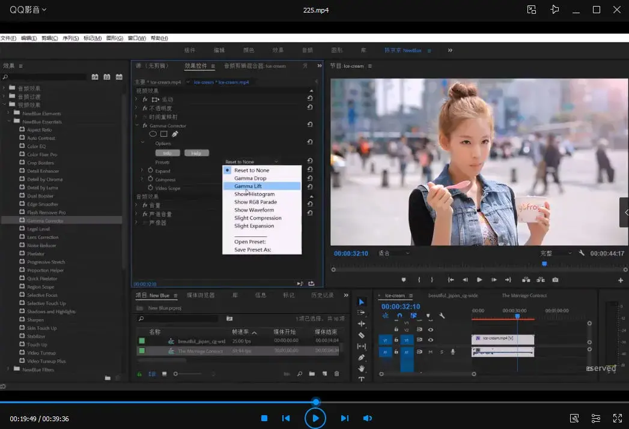Expand the NewBlue Filters folder

(9, 370)
